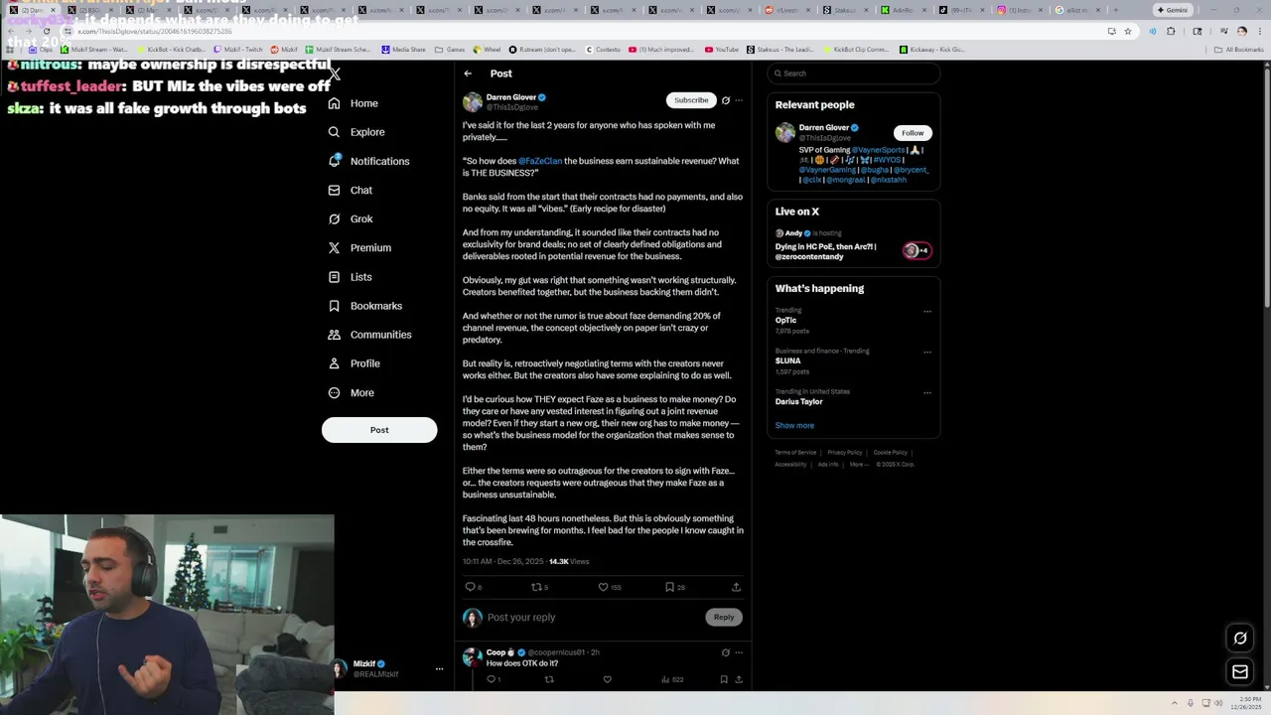Share Coop's comment
This screenshot has height=715, width=1271.
point(739,679)
